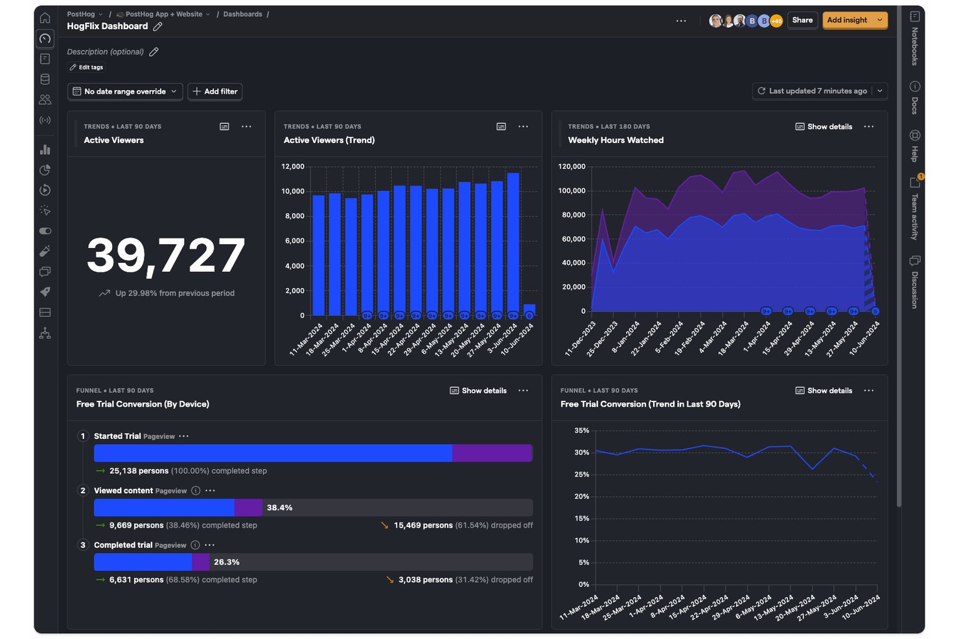959x639 pixels.
Task: Open the People icon in the left sidebar
Action: point(45,100)
